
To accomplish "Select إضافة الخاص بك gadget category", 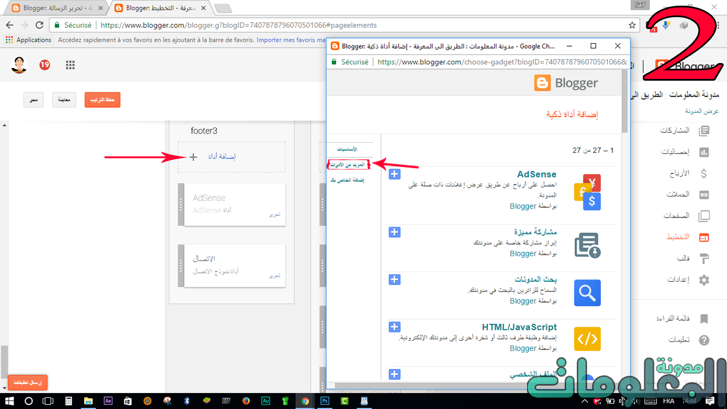I will [348, 180].
